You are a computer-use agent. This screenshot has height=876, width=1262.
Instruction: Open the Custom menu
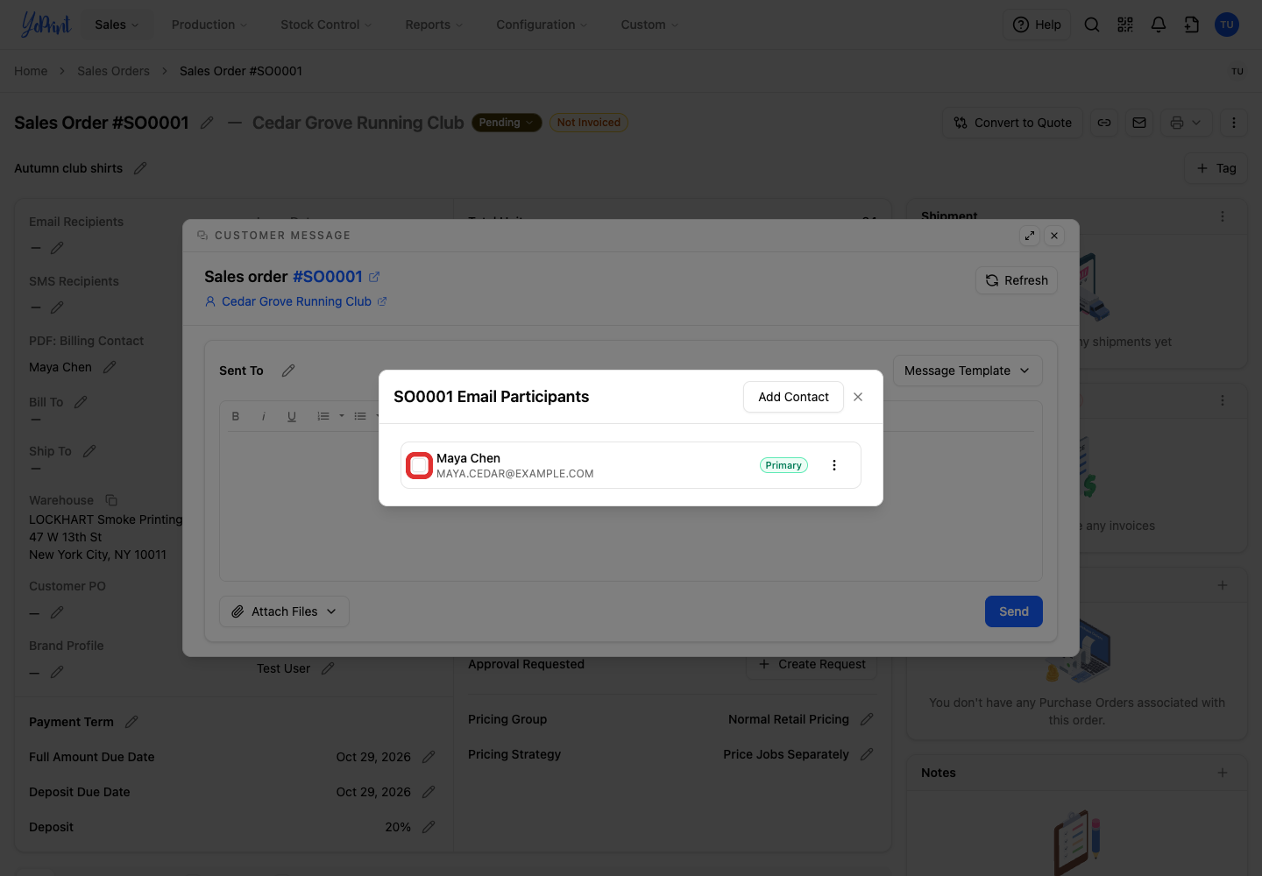pyautogui.click(x=649, y=25)
